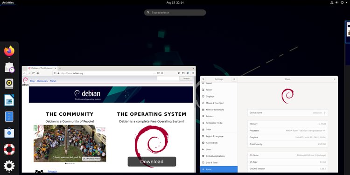Click the Download button on Debian page
Image resolution: width=350 pixels, height=175 pixels.
(152, 161)
